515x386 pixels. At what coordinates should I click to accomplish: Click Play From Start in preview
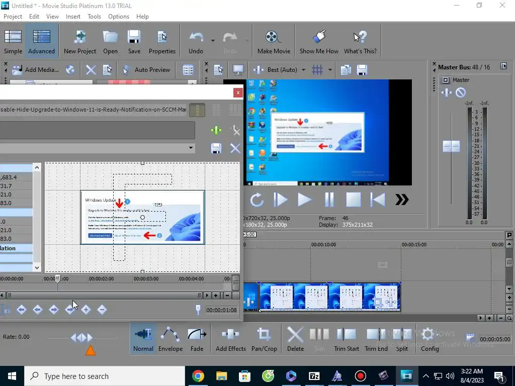point(281,200)
